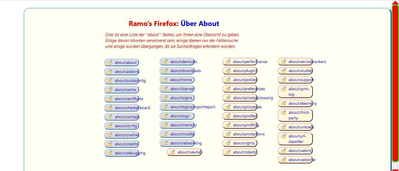
Task: Follow the about:profiling link
Action: click(x=246, y=125)
